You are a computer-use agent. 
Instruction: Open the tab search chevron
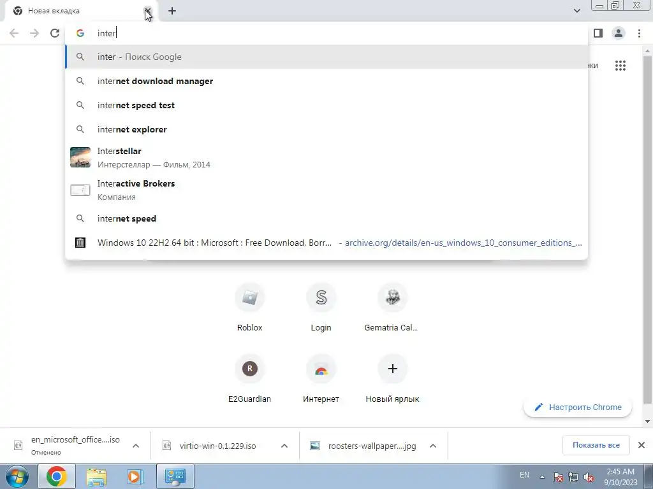576,11
